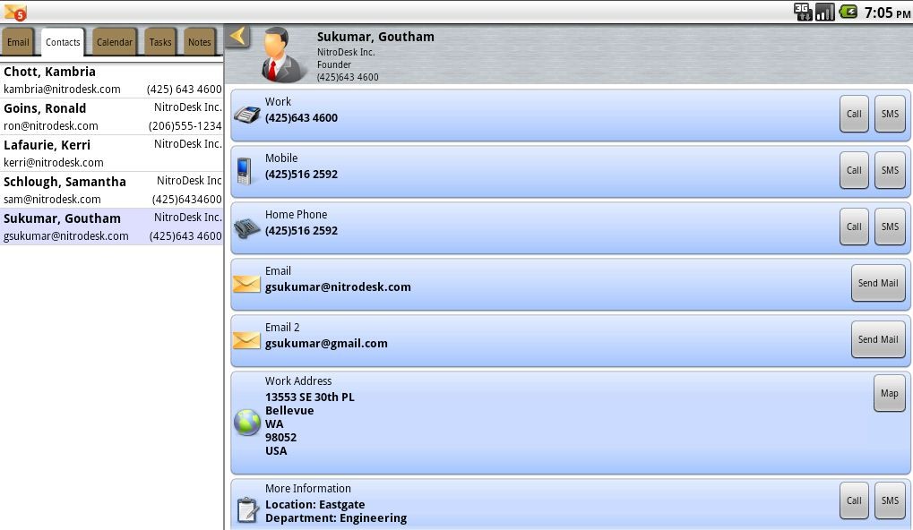The width and height of the screenshot is (913, 530).
Task: Call the Mobile number
Action: pos(854,170)
